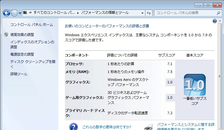The image size is (224, 130).
Task: Click the プライマリ ハード ディスク: label
Action: pos(85,113)
